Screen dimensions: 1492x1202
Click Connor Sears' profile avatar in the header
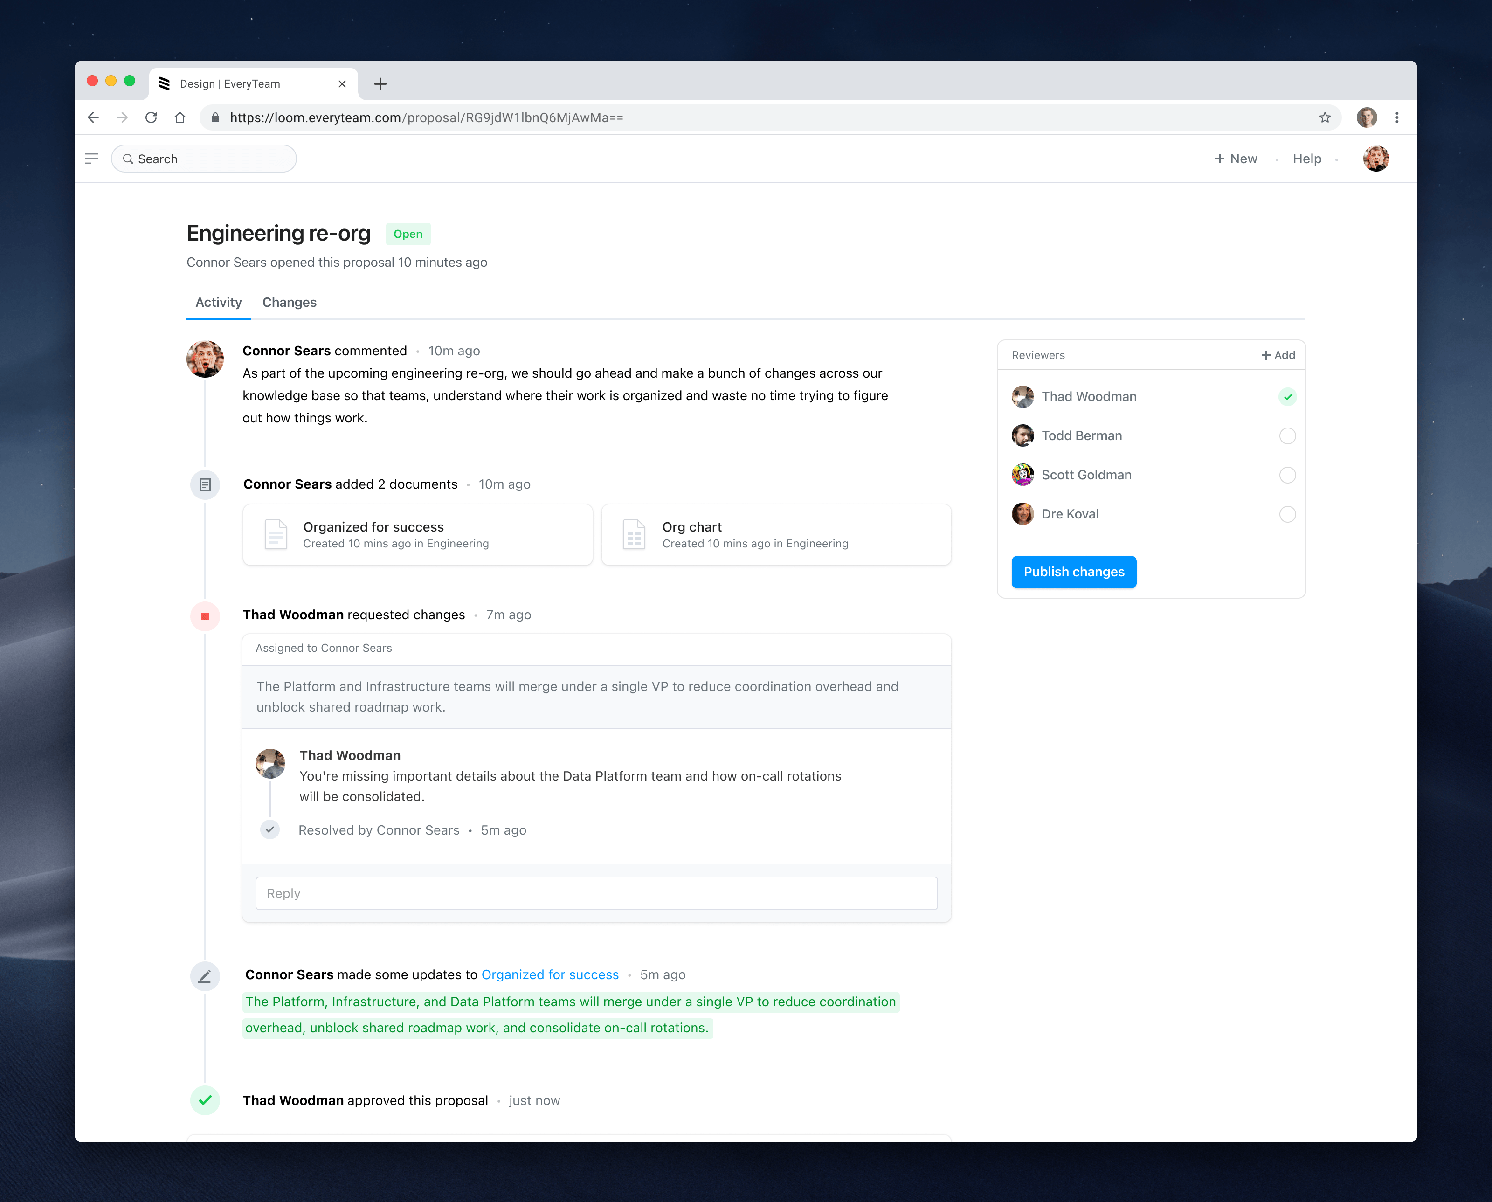click(x=1376, y=159)
